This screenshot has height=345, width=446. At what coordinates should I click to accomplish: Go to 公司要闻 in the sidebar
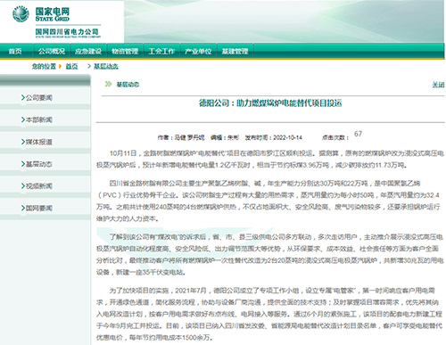click(x=39, y=97)
